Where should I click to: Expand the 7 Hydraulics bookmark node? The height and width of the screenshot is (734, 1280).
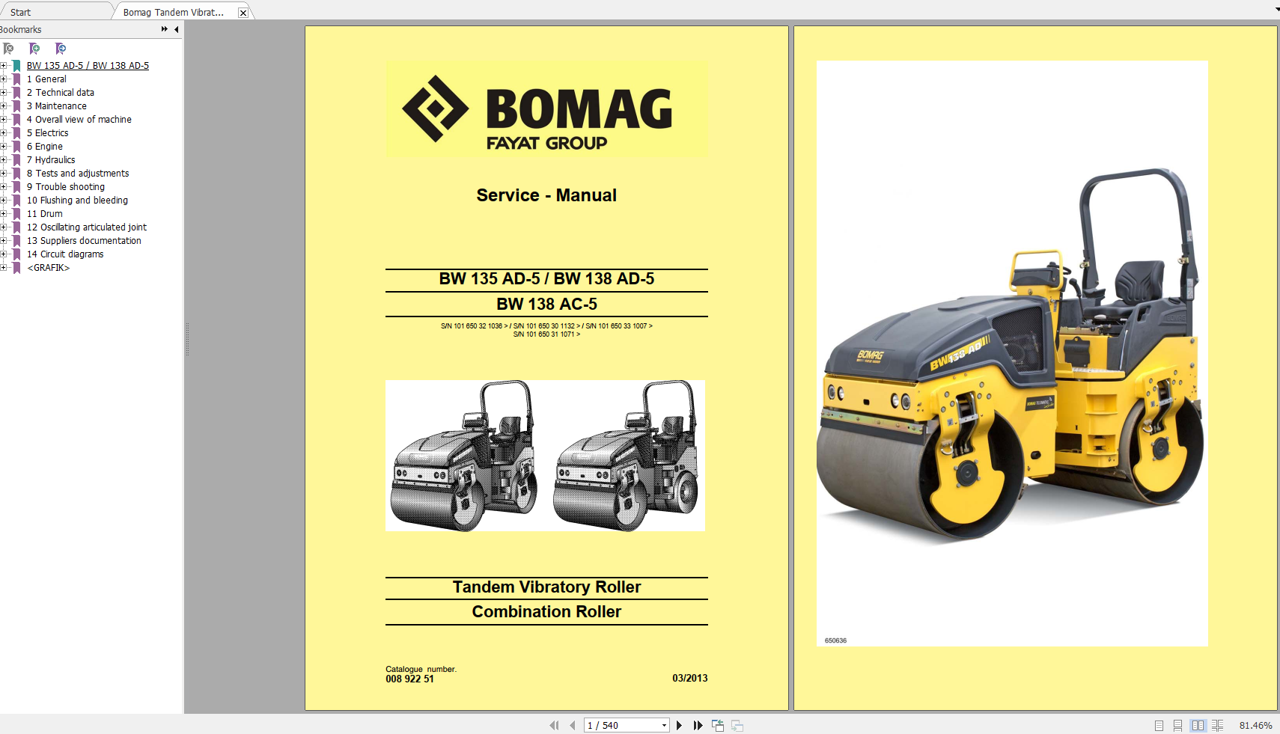coord(3,160)
